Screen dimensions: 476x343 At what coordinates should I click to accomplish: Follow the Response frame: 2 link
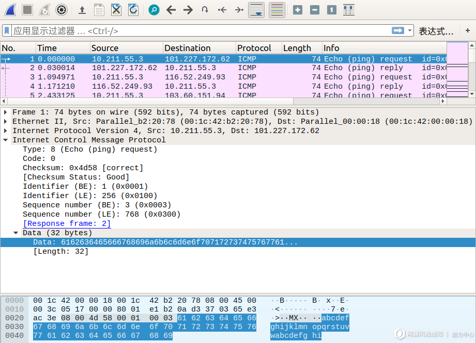(67, 224)
